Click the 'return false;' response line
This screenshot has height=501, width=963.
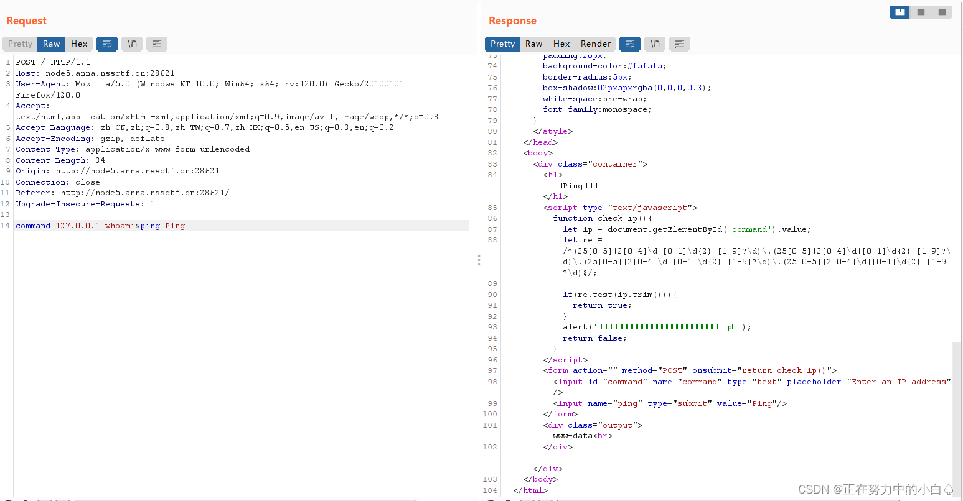594,338
